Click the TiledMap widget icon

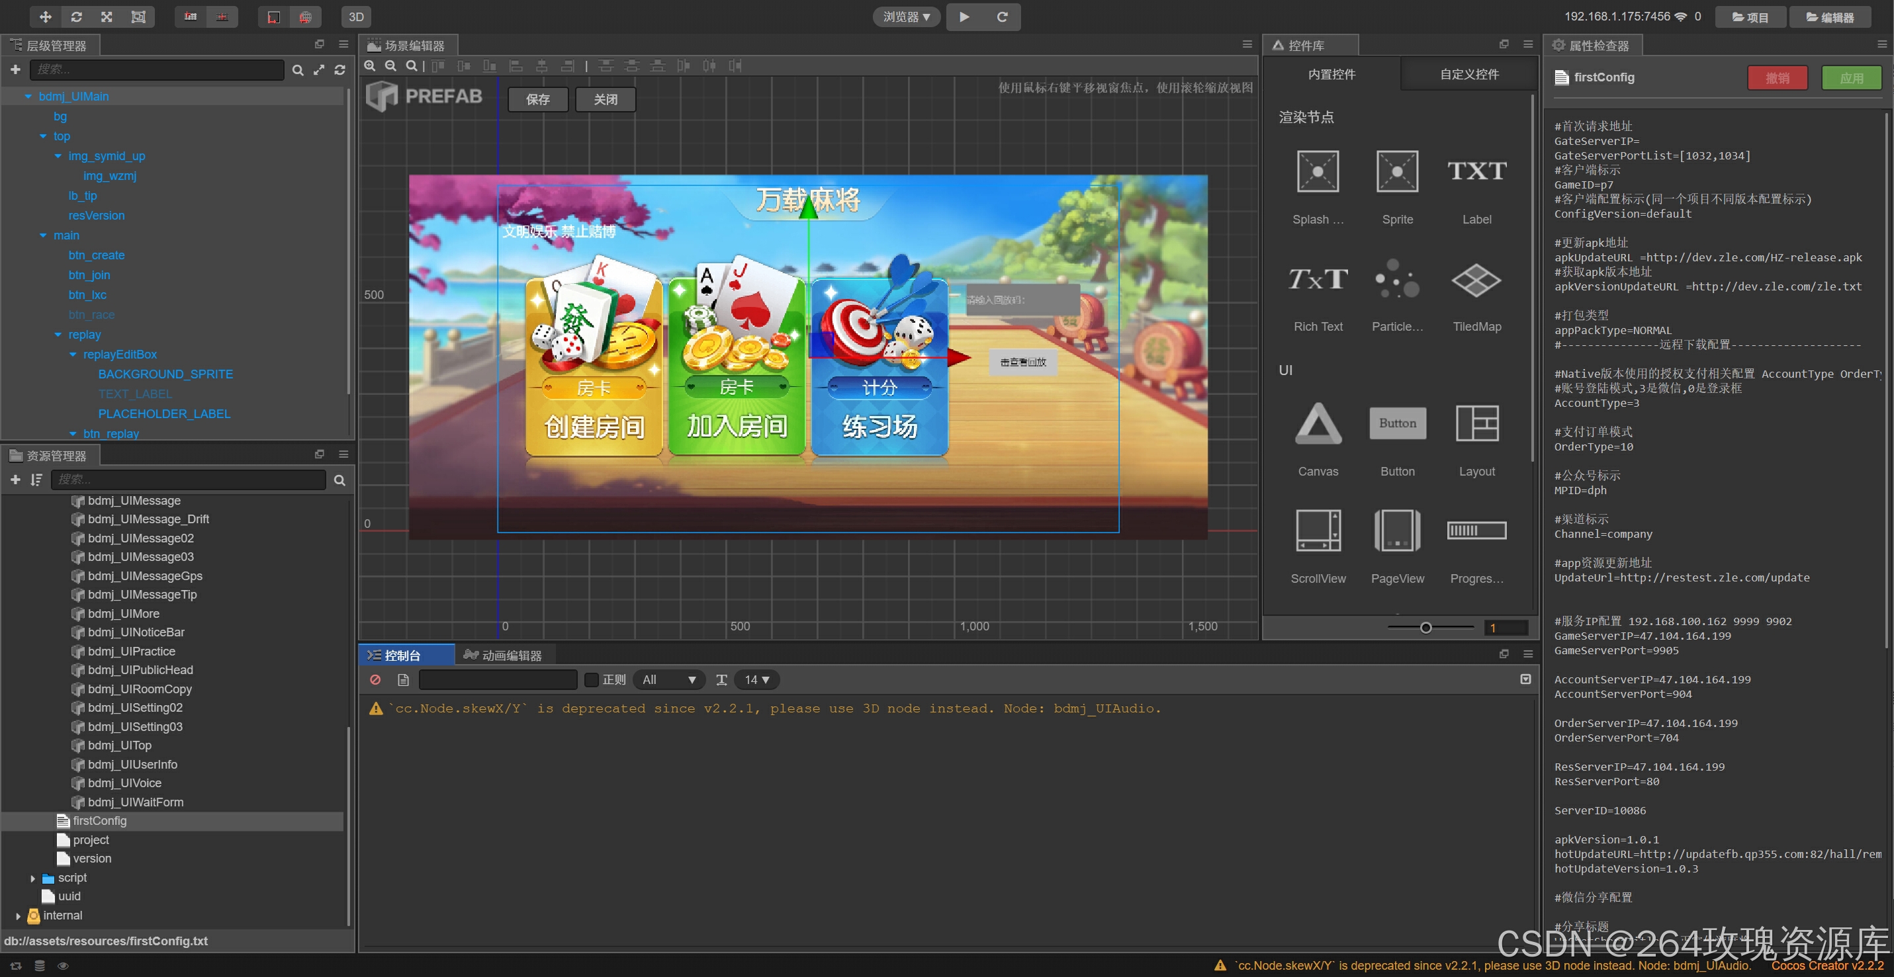tap(1476, 279)
